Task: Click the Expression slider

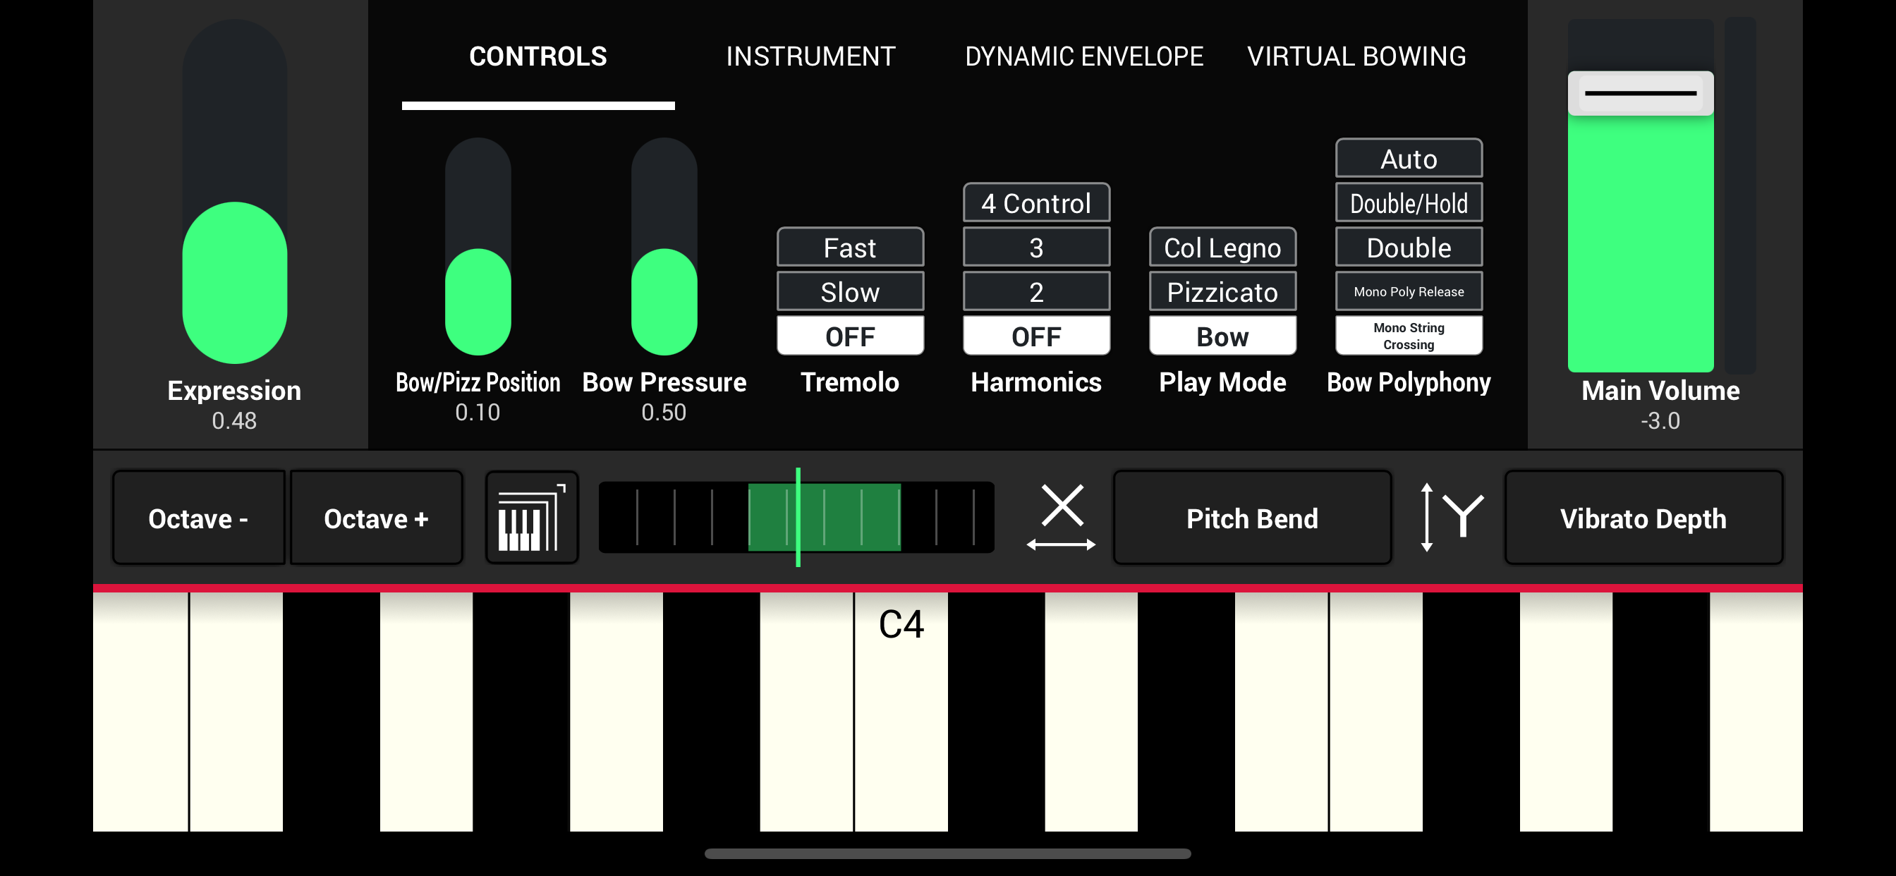Action: [x=235, y=191]
